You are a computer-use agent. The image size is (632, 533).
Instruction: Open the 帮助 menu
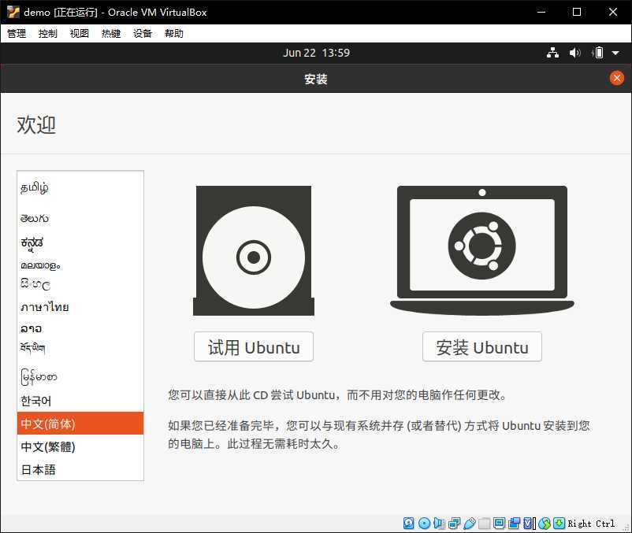[x=174, y=33]
